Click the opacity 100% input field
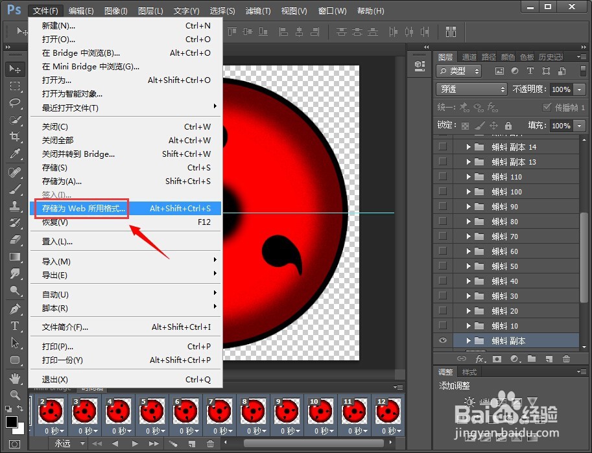The height and width of the screenshot is (453, 592). click(x=561, y=89)
